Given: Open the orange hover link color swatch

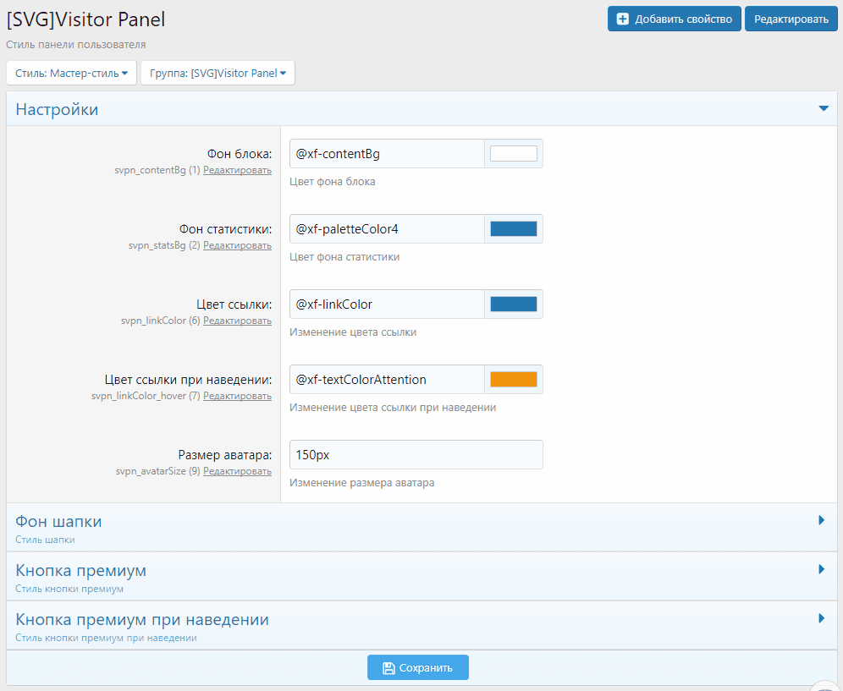Looking at the screenshot, I should point(513,380).
